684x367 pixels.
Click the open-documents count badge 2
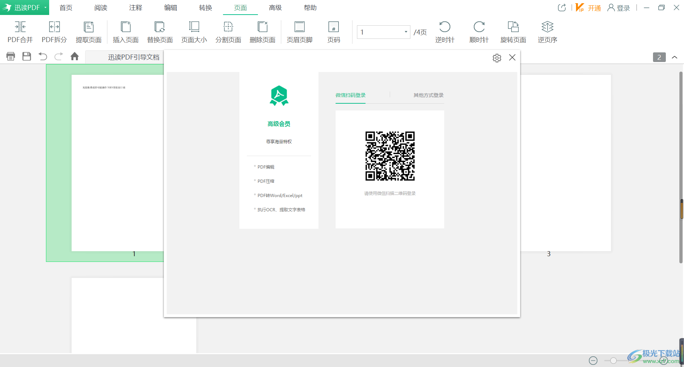click(659, 57)
